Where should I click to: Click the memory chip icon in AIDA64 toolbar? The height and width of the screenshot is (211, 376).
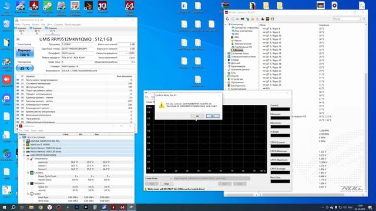(x=243, y=19)
